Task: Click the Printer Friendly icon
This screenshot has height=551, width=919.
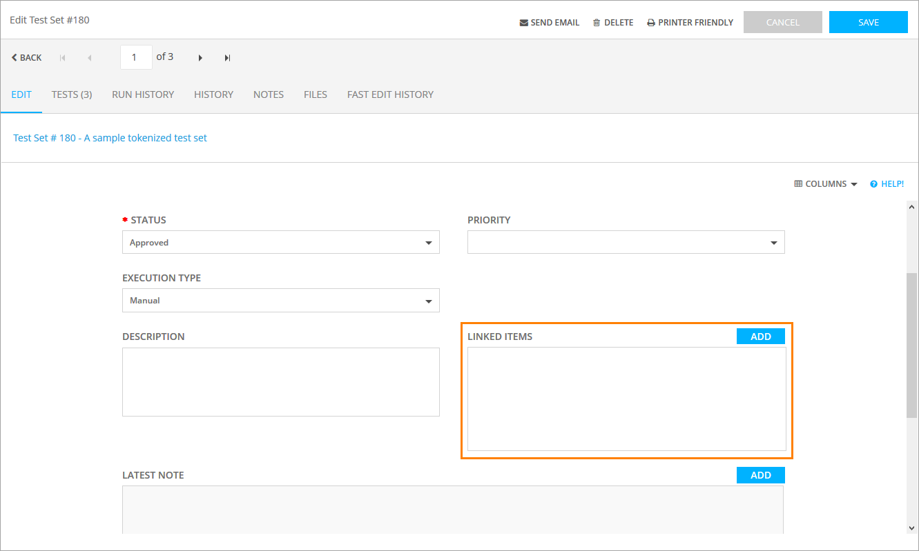Action: [650, 23]
